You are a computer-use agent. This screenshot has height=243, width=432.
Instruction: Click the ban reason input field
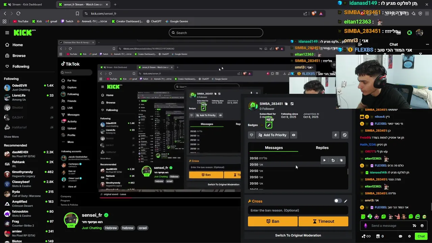[298, 210]
